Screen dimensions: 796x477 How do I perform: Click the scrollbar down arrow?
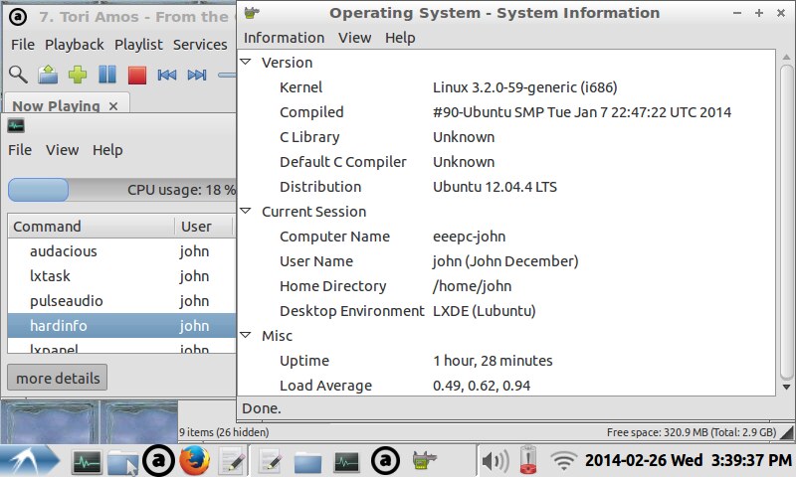tap(786, 388)
